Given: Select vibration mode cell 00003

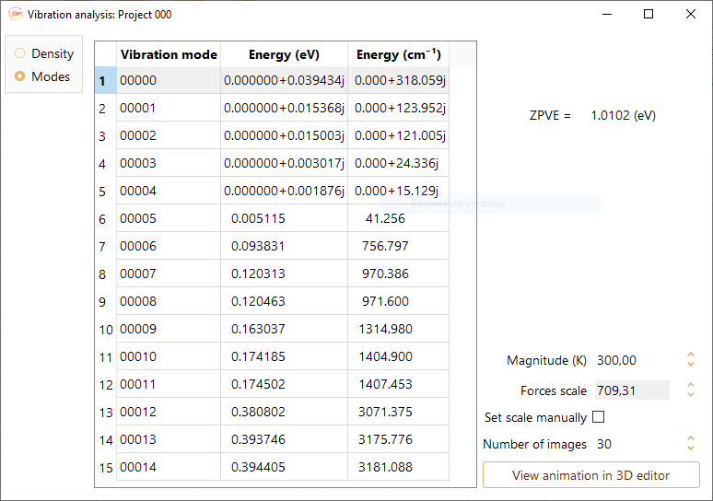Looking at the screenshot, I should click(x=169, y=163).
